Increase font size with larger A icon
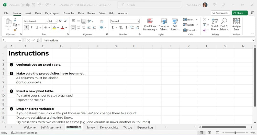The width and height of the screenshot is (257, 135). 60,21
